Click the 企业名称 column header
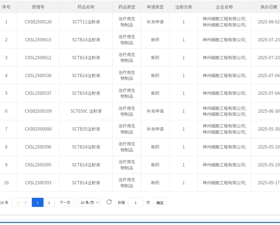The image size is (280, 225). point(224,7)
